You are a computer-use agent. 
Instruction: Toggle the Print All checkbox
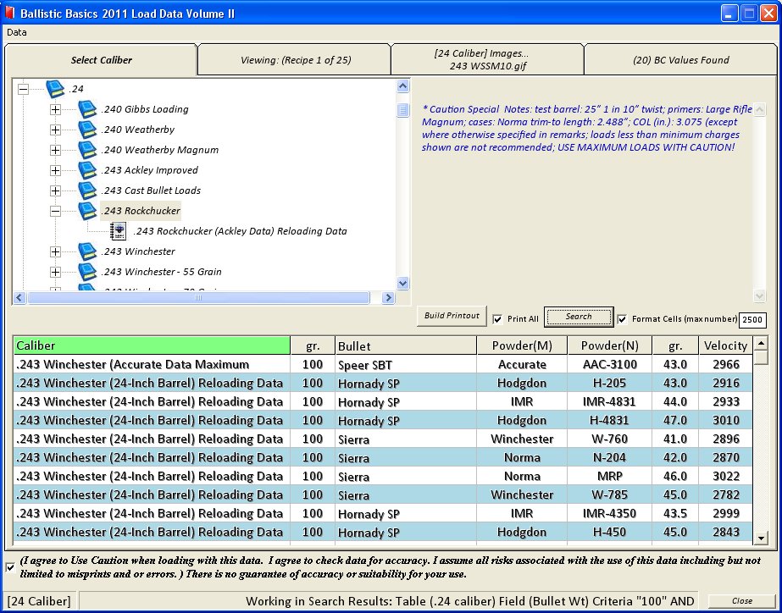click(x=498, y=319)
